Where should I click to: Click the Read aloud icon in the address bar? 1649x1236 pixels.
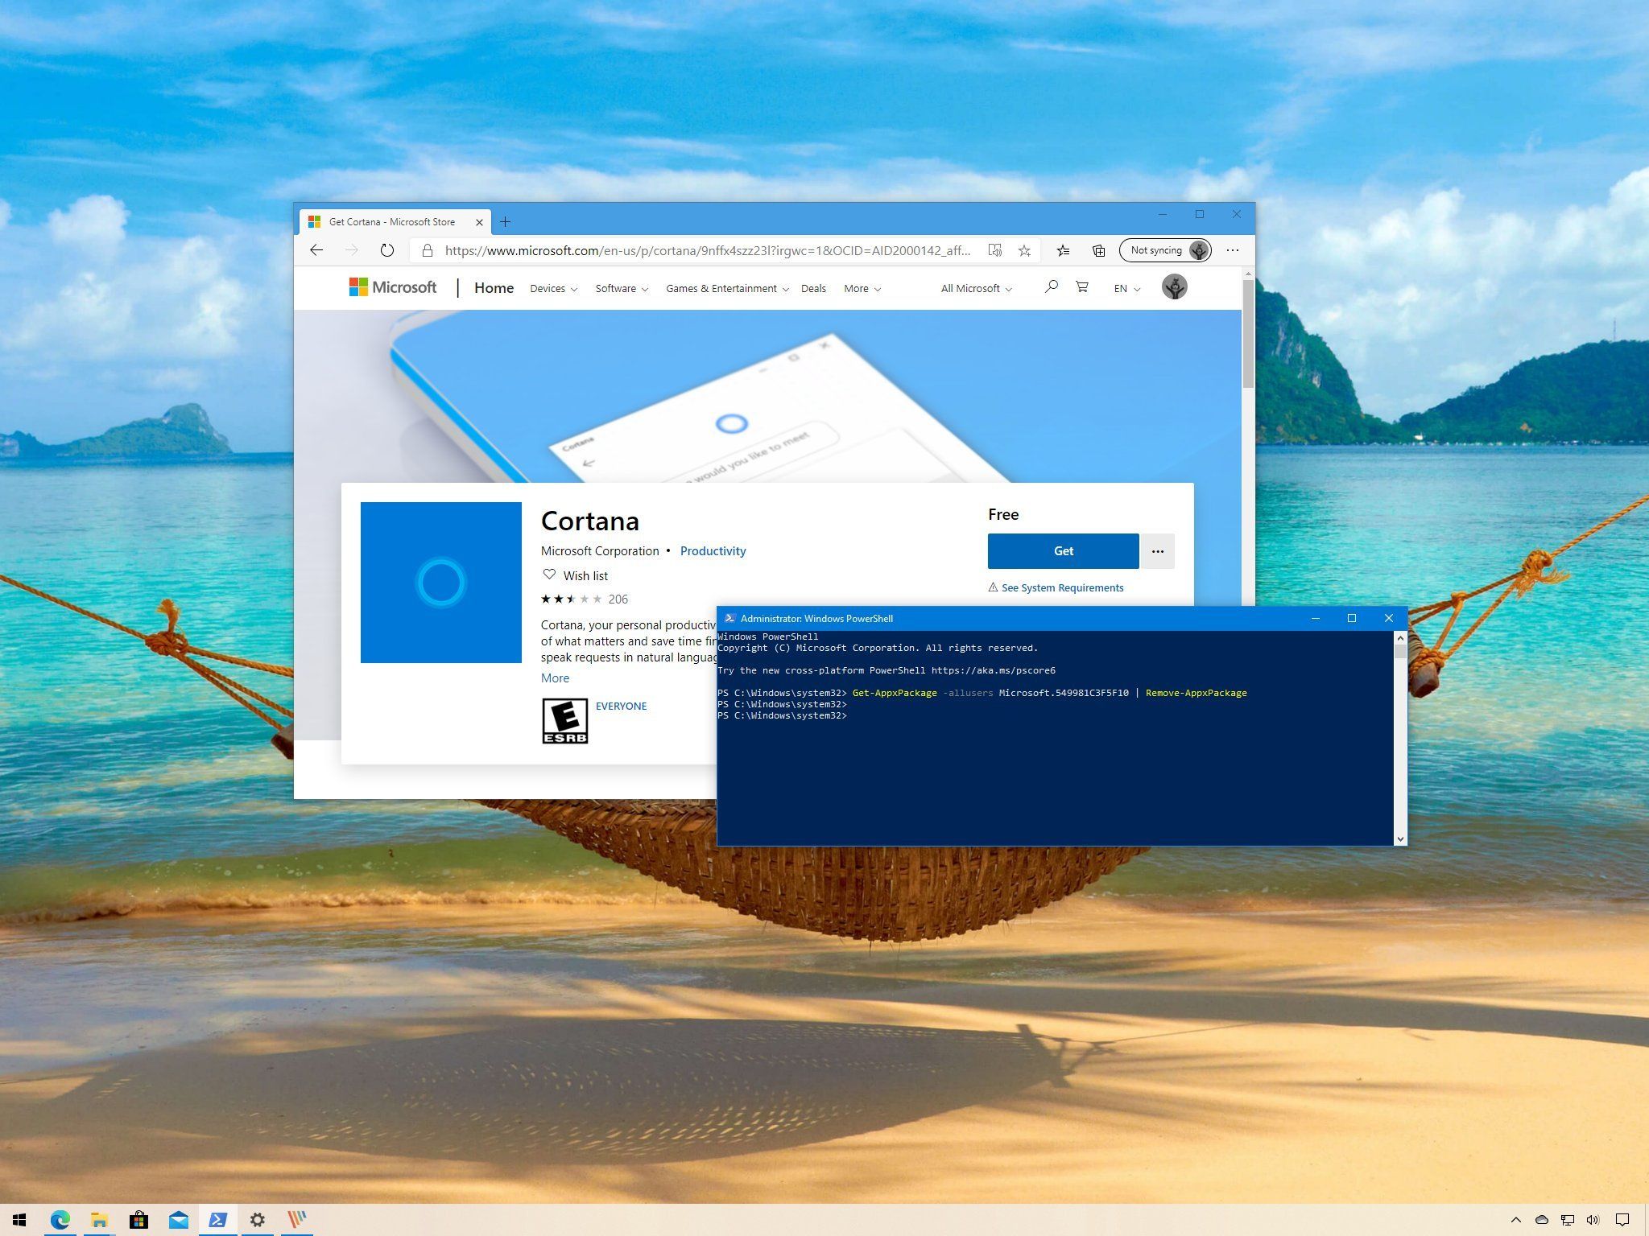coord(995,250)
